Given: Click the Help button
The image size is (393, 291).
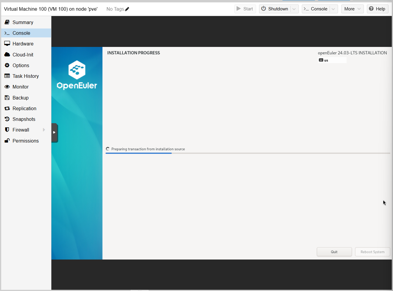Looking at the screenshot, I should [x=377, y=9].
